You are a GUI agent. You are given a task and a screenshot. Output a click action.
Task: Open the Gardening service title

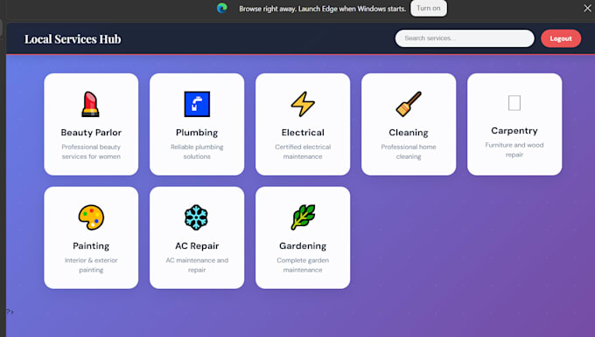click(303, 246)
